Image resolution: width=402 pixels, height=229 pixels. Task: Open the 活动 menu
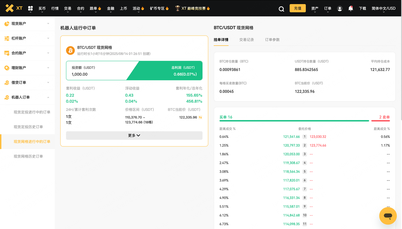tap(139, 8)
